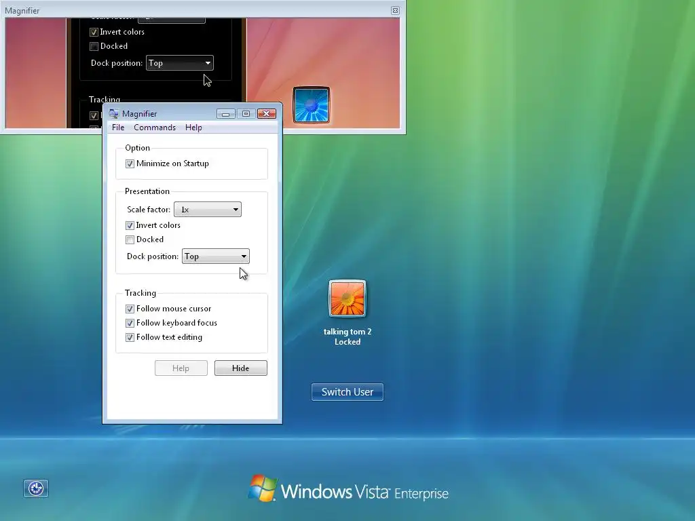Enable the Docked checkbox in Magnifier dialog
The width and height of the screenshot is (695, 521).
[130, 239]
